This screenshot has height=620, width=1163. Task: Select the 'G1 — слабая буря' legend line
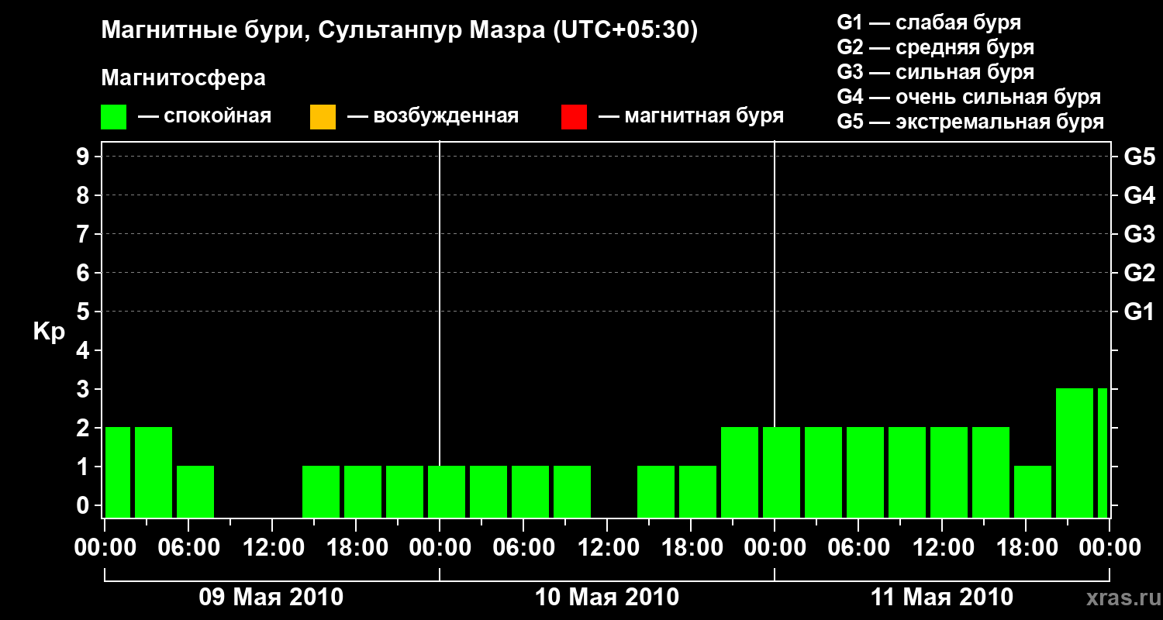[x=929, y=22]
